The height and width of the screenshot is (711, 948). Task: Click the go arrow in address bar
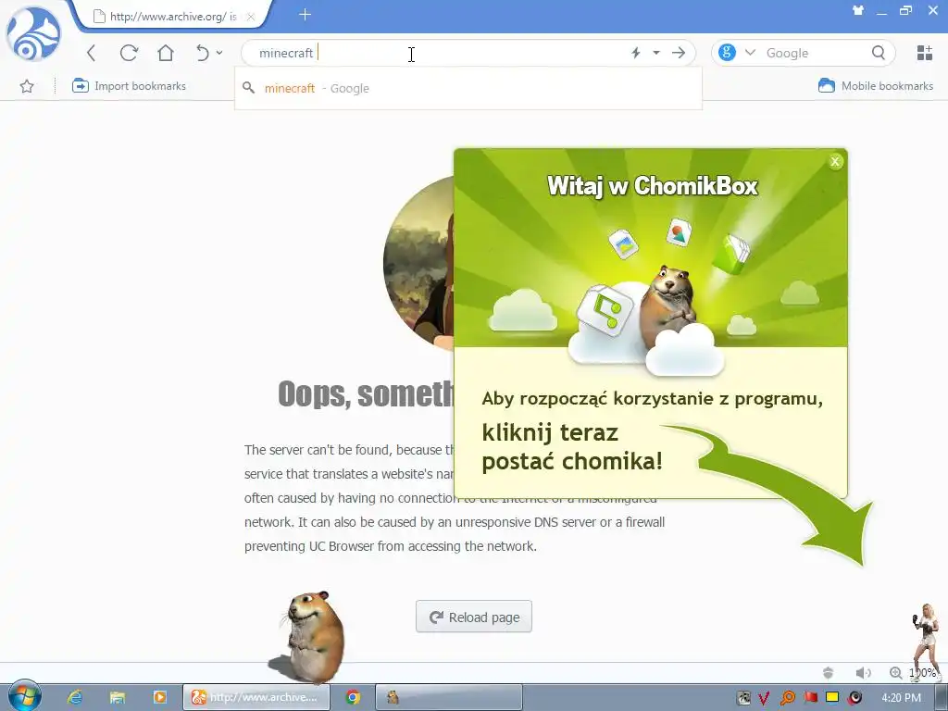[679, 53]
